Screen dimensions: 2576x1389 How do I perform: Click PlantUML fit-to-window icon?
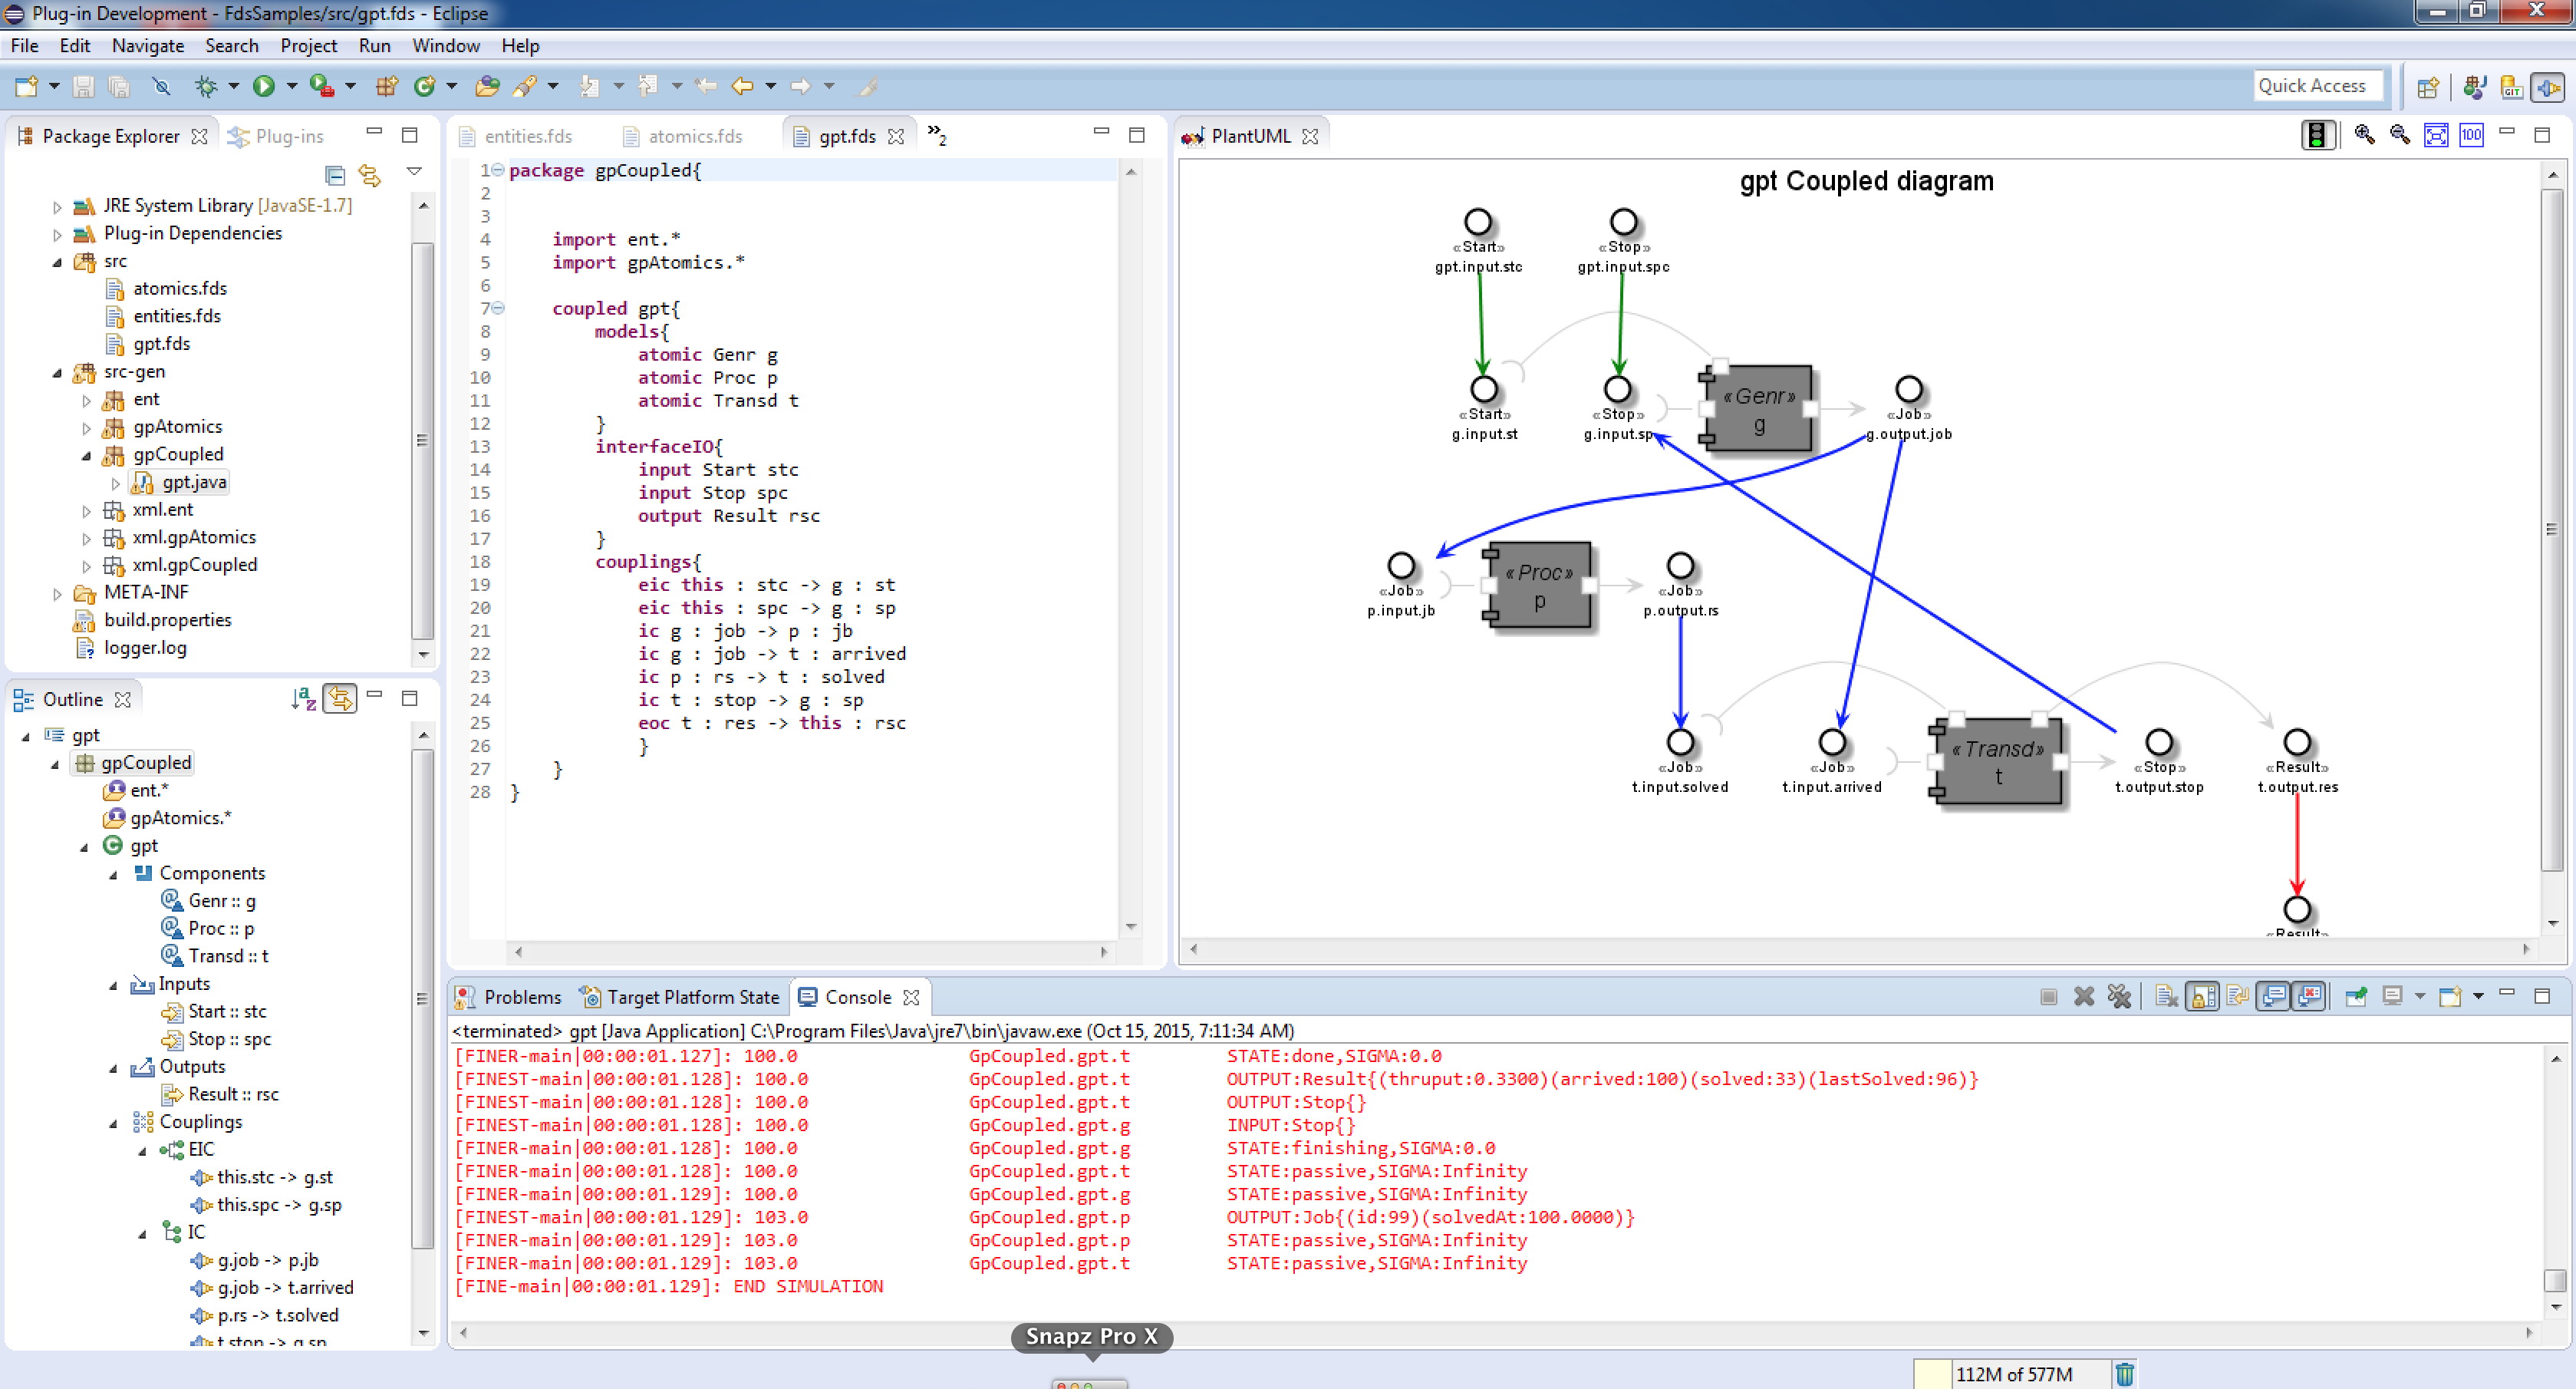[x=2436, y=135]
